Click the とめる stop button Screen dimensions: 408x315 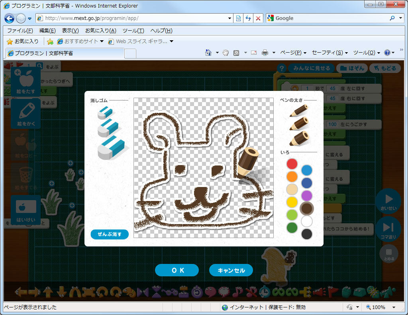tap(389, 254)
